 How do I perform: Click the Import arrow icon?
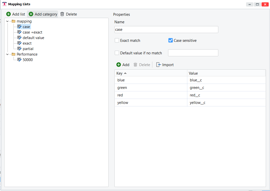point(158,65)
